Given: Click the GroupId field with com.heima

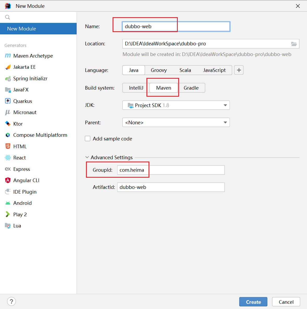Looking at the screenshot, I should point(171,170).
